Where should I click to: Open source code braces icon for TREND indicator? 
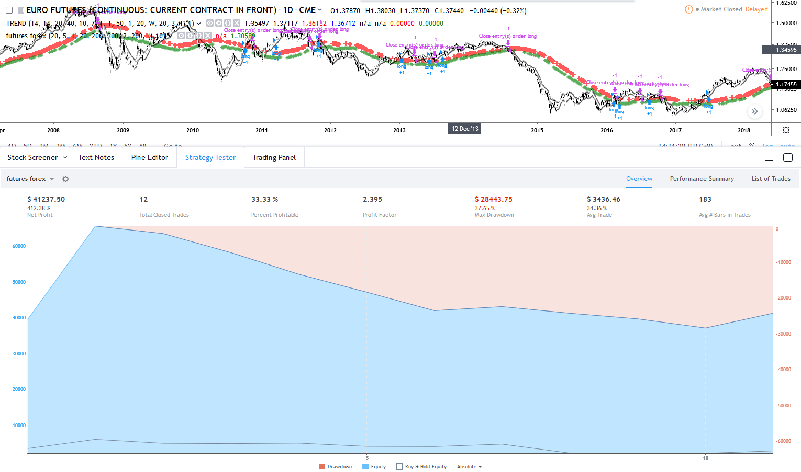pyautogui.click(x=228, y=23)
